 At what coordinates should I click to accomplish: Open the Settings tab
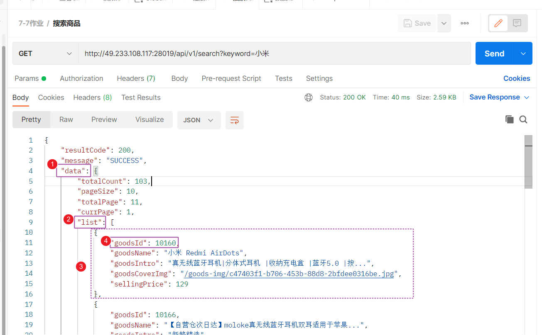[319, 78]
